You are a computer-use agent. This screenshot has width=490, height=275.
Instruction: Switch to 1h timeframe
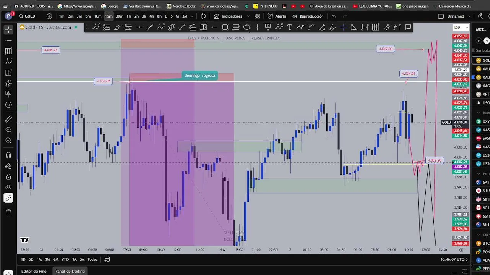pyautogui.click(x=129, y=16)
